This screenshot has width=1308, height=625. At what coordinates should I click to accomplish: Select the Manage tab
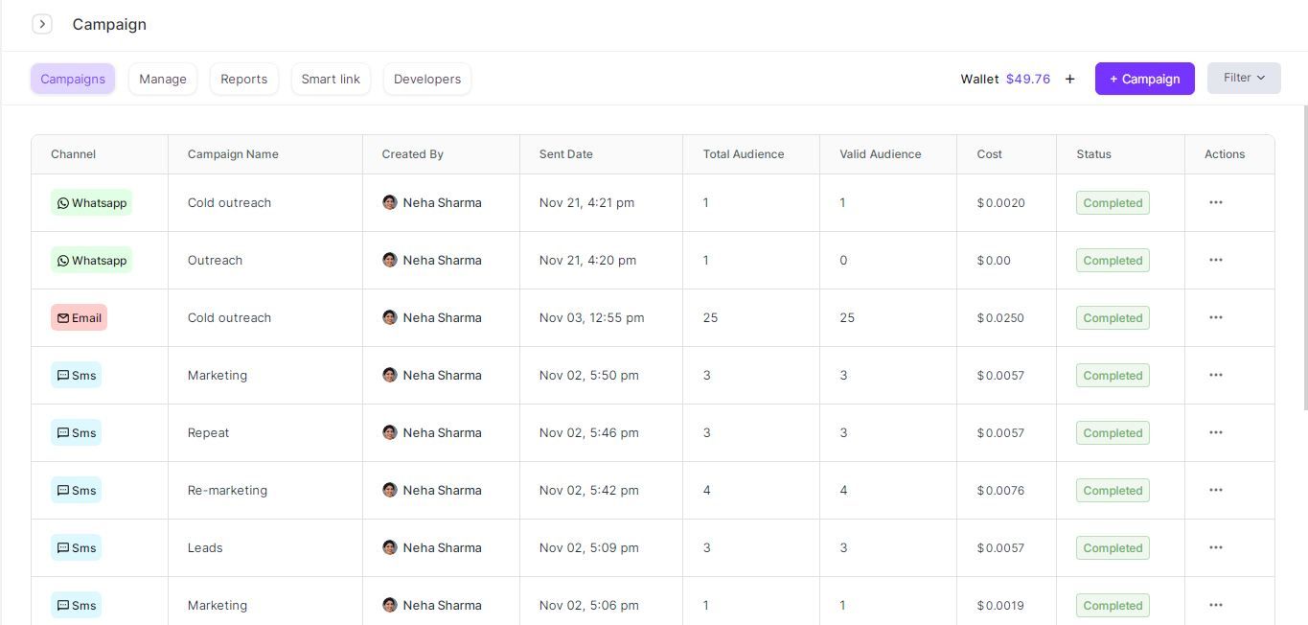(x=162, y=79)
